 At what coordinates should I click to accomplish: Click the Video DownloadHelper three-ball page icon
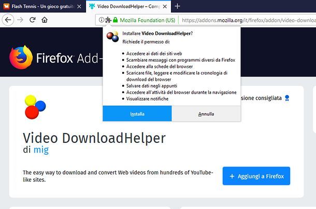(35, 107)
